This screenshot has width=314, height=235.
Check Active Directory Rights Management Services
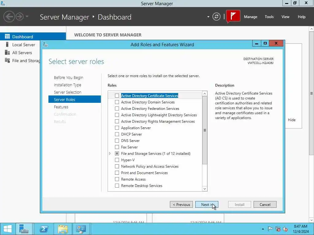point(117,121)
